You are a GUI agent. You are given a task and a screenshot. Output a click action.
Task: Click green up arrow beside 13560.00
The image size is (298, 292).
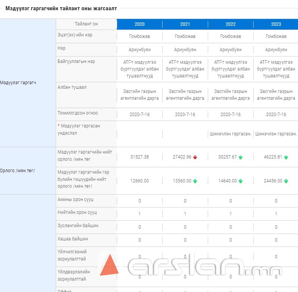[195, 181]
